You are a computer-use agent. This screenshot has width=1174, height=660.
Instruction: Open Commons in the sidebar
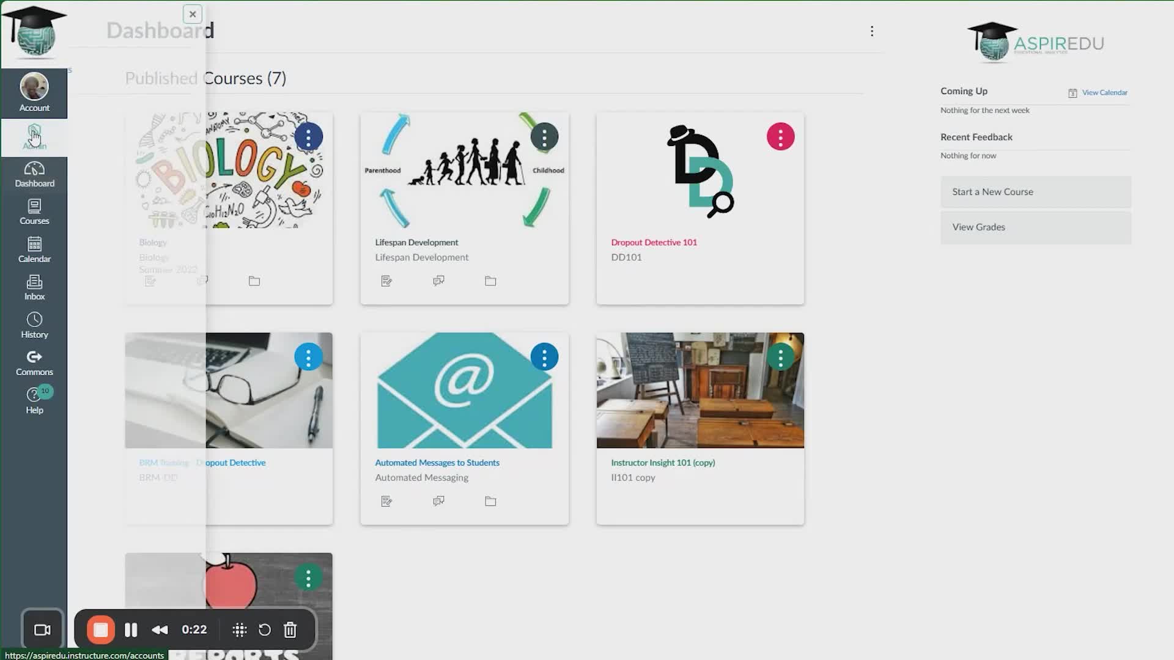(x=34, y=364)
